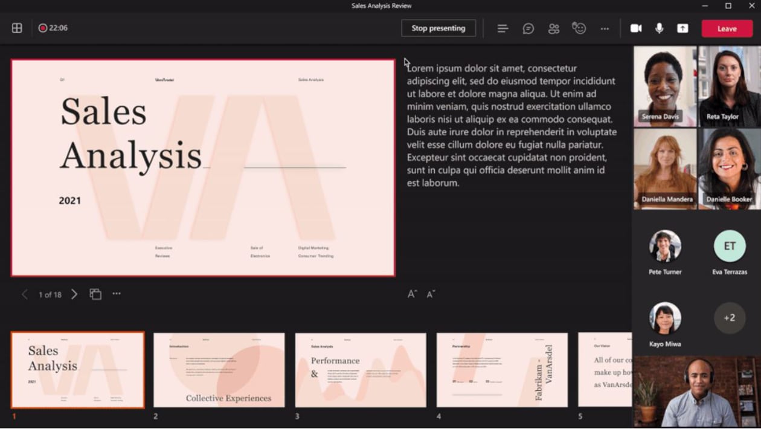This screenshot has height=429, width=761.
Task: Maximize the Teams meeting window
Action: pyautogui.click(x=728, y=5)
